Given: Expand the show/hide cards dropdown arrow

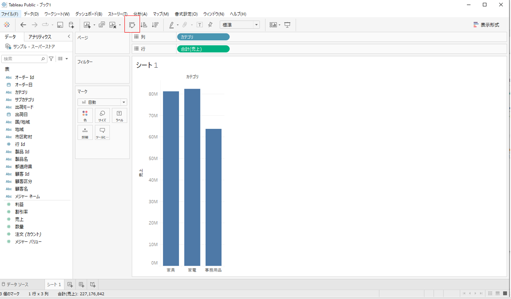Looking at the screenshot, I should point(280,25).
